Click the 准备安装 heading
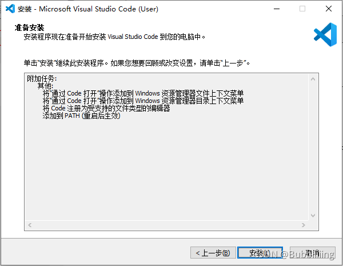The width and height of the screenshot is (343, 266). [x=30, y=28]
